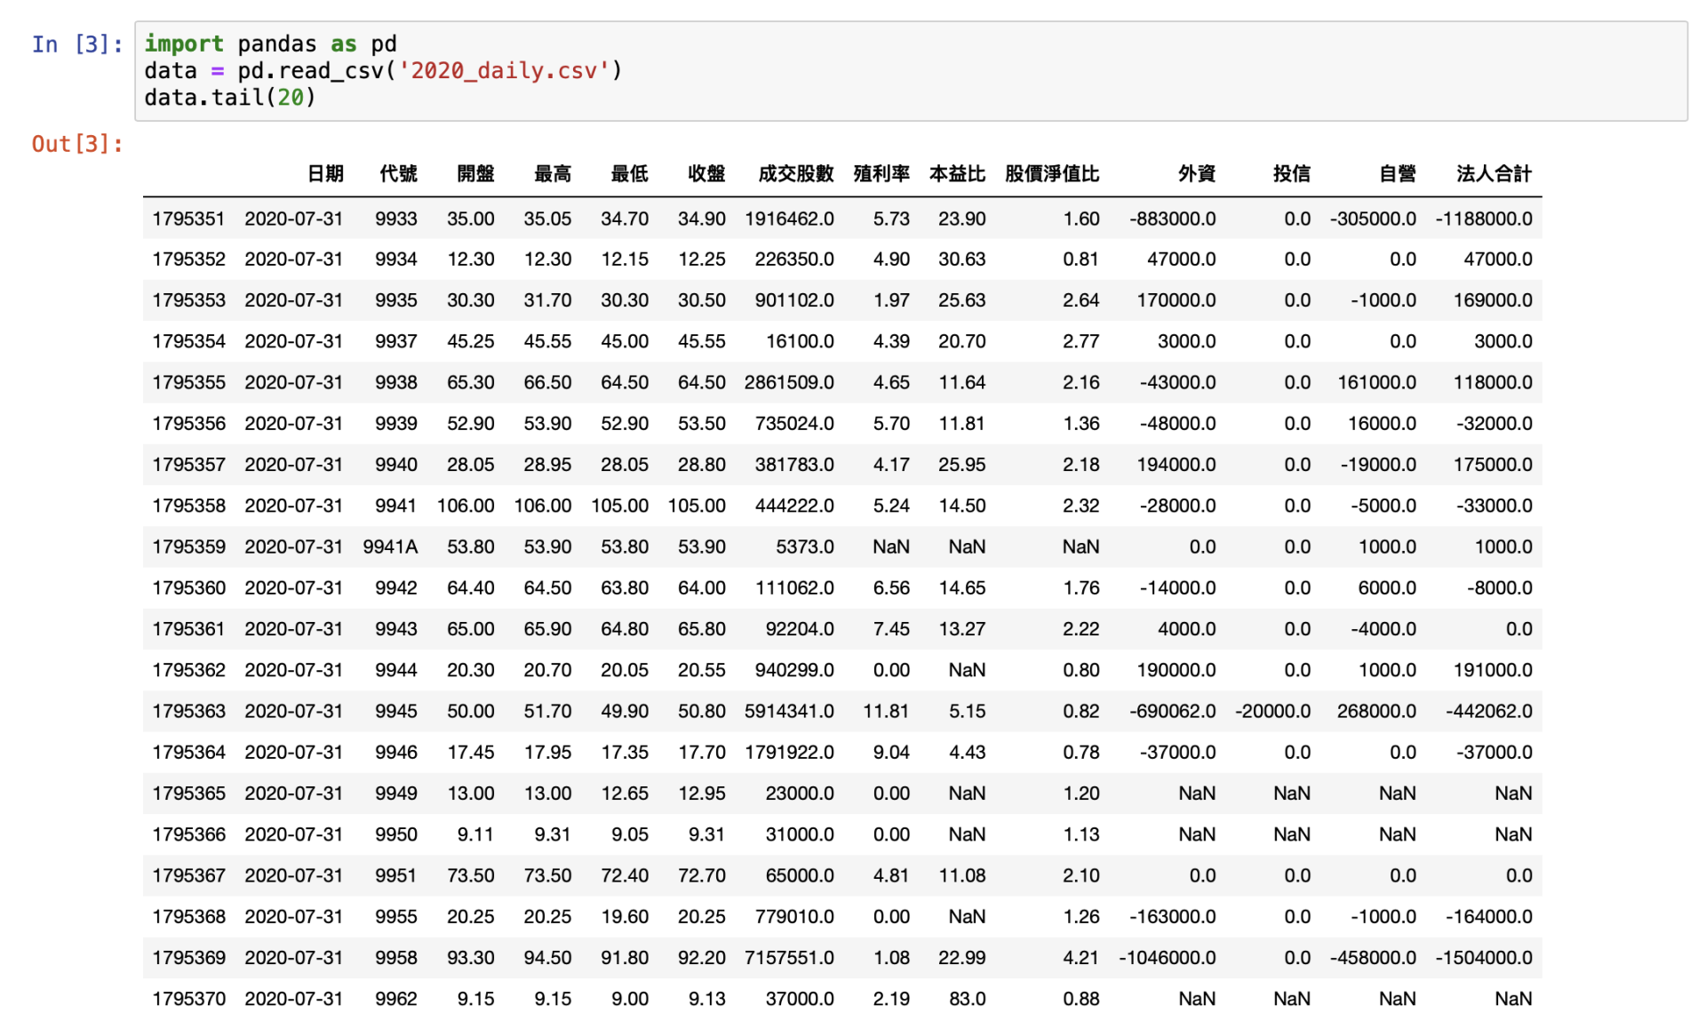
Task: Click investment trust value -20000.0
Action: 1272,712
